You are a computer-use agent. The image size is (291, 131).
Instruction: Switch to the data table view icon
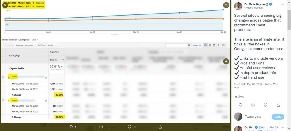(205, 45)
